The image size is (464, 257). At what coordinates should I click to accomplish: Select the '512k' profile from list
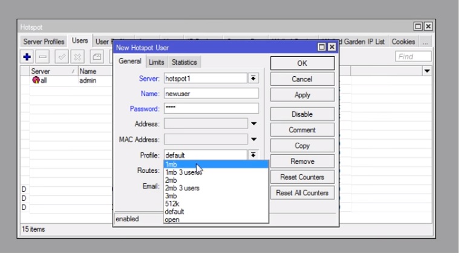172,204
